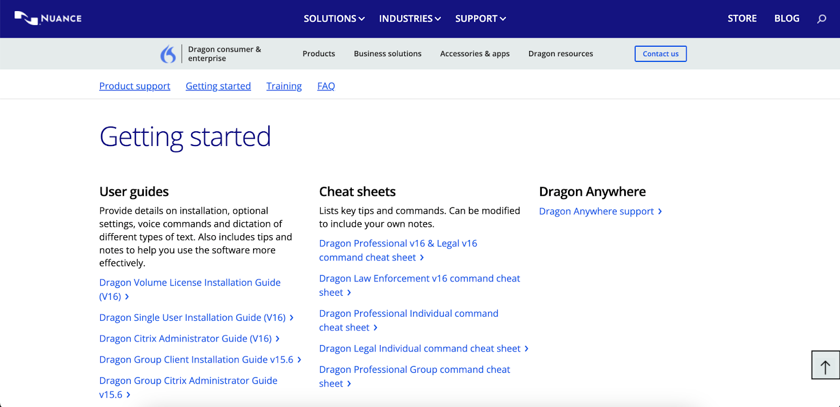Click the User guides section heading
The width and height of the screenshot is (840, 407).
(x=134, y=192)
